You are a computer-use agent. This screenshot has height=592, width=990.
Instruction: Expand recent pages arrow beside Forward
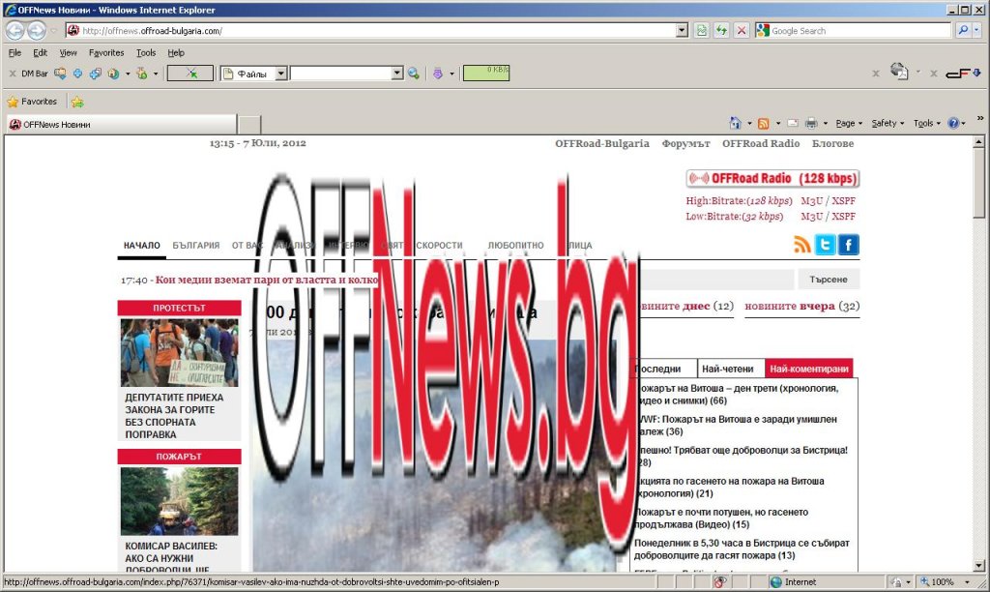pyautogui.click(x=54, y=30)
